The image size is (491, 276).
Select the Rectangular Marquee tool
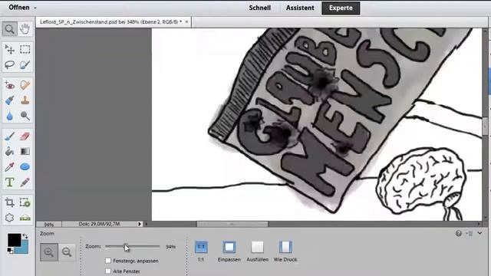(25, 49)
